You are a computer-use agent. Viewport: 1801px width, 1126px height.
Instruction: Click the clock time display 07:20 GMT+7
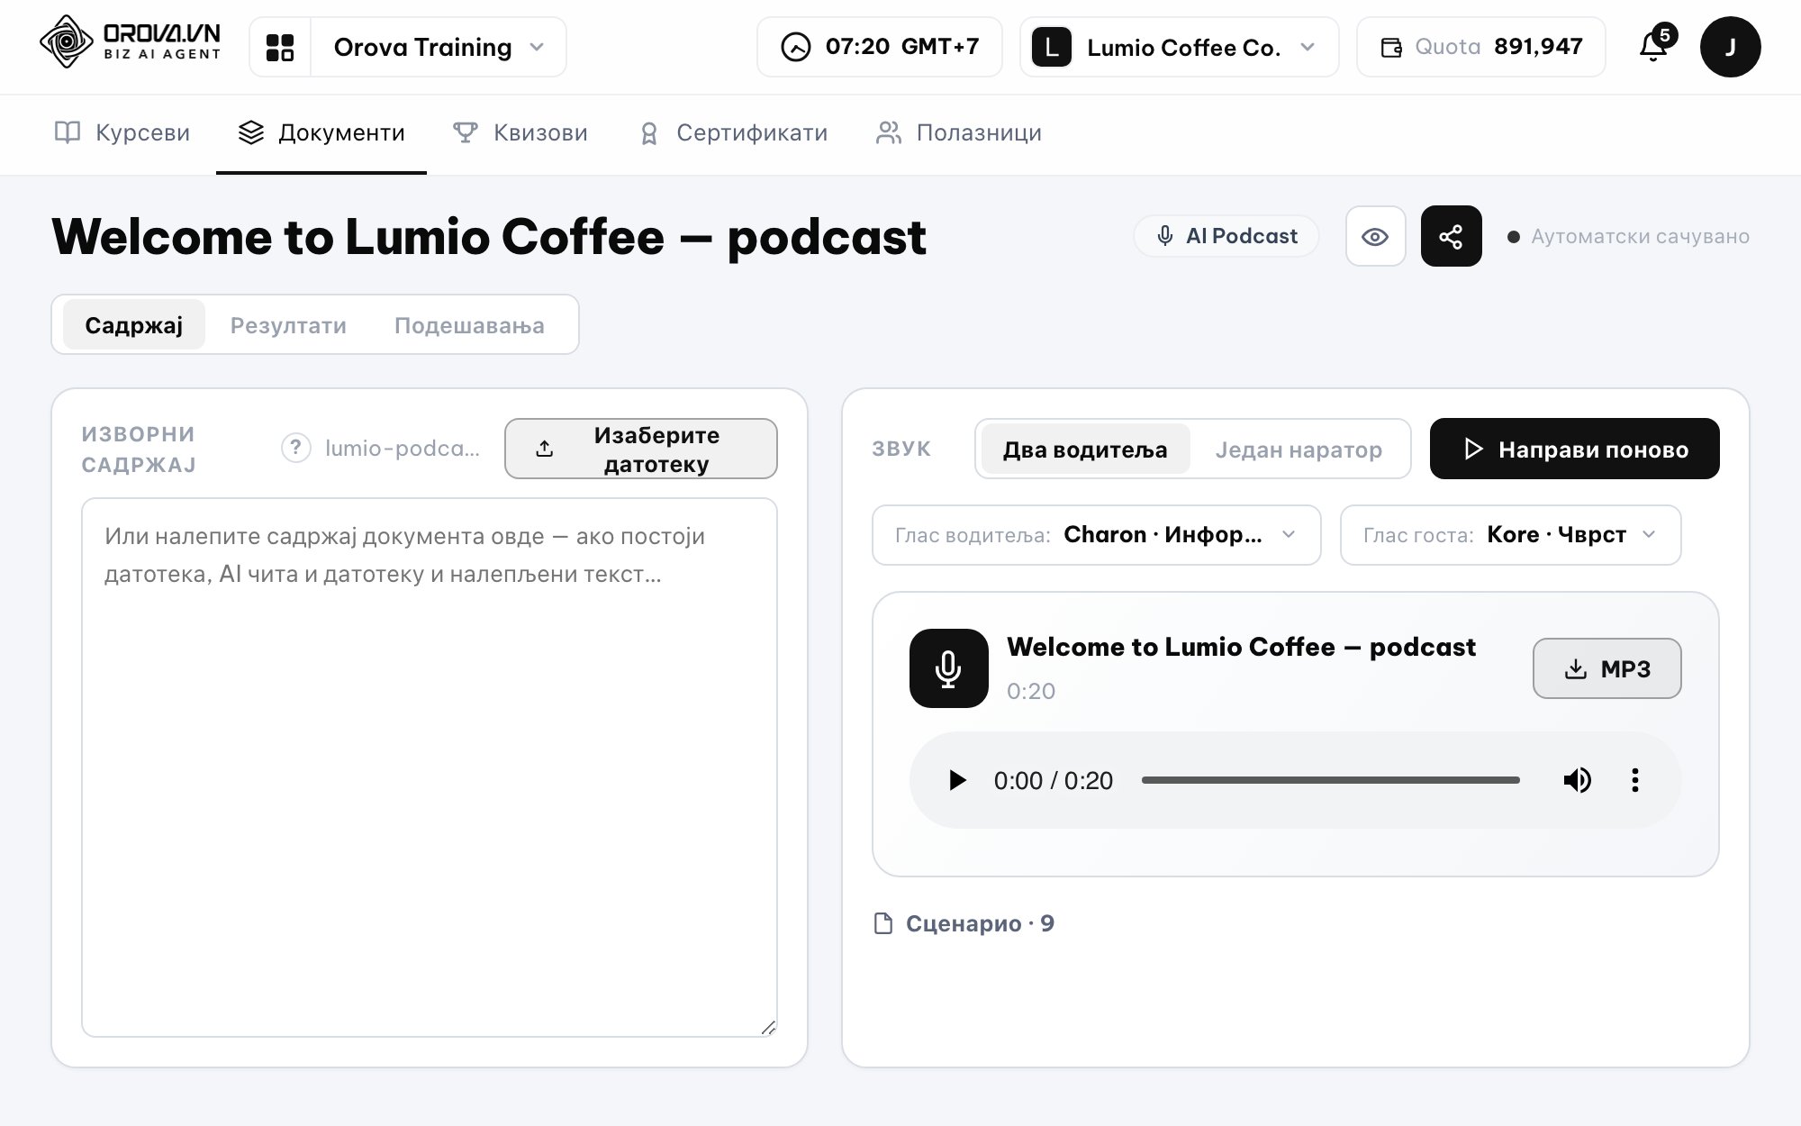880,47
